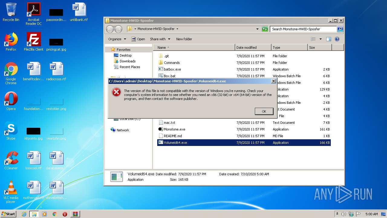Expand the Share with dropdown

click(160, 39)
